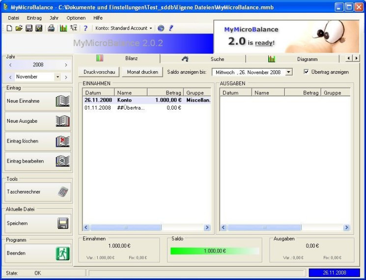The width and height of the screenshot is (366, 280).
Task: Click the printer icon in the toolbar
Action: click(51, 28)
